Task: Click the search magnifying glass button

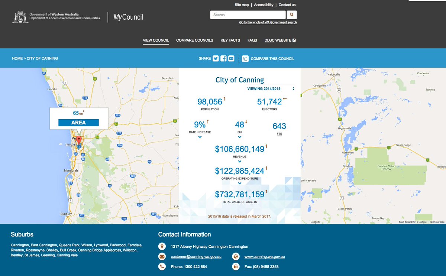Action: click(x=292, y=15)
